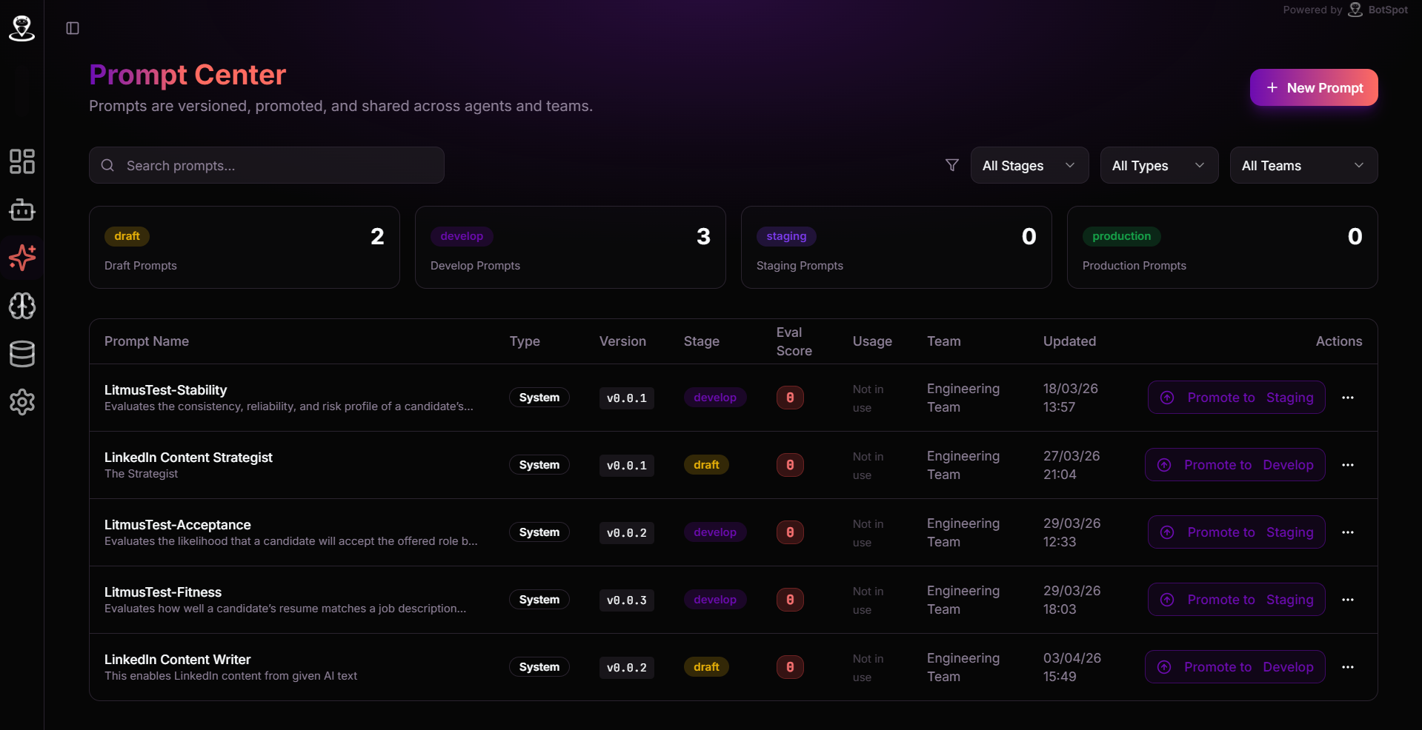Click the Updated column header
Image resolution: width=1422 pixels, height=730 pixels.
[x=1069, y=341]
